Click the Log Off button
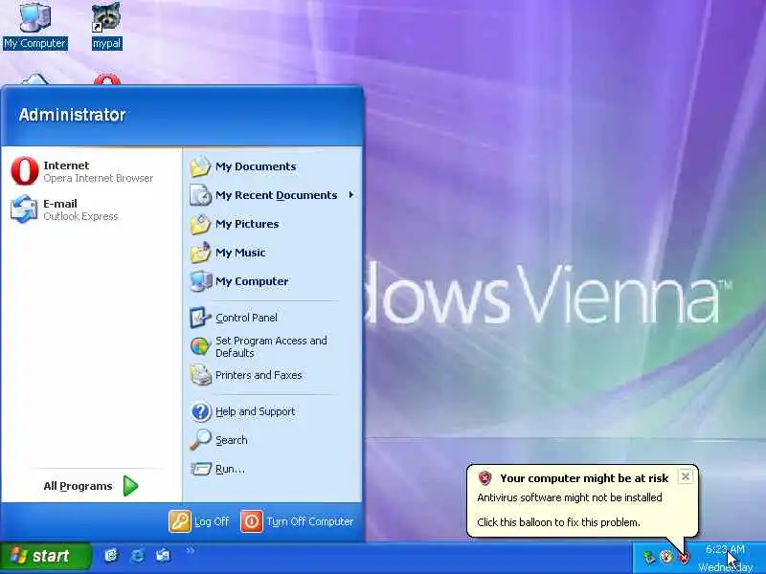The image size is (766, 574). point(199,521)
